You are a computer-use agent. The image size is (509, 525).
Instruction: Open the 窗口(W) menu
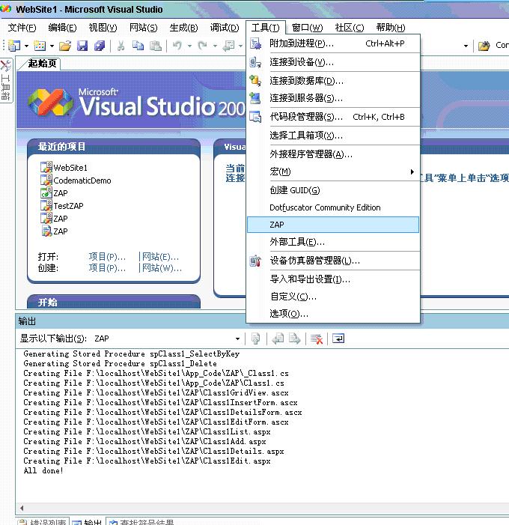pos(307,28)
